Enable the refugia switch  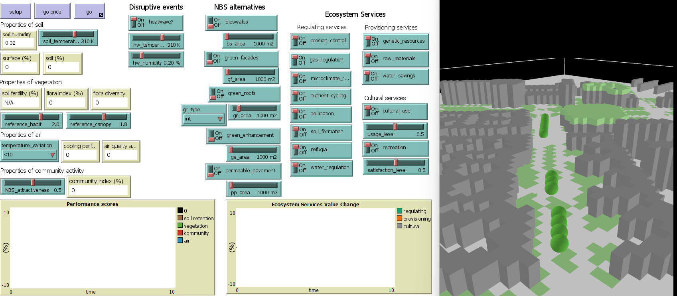click(321, 150)
